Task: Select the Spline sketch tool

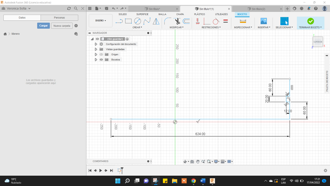Action: [x=147, y=21]
